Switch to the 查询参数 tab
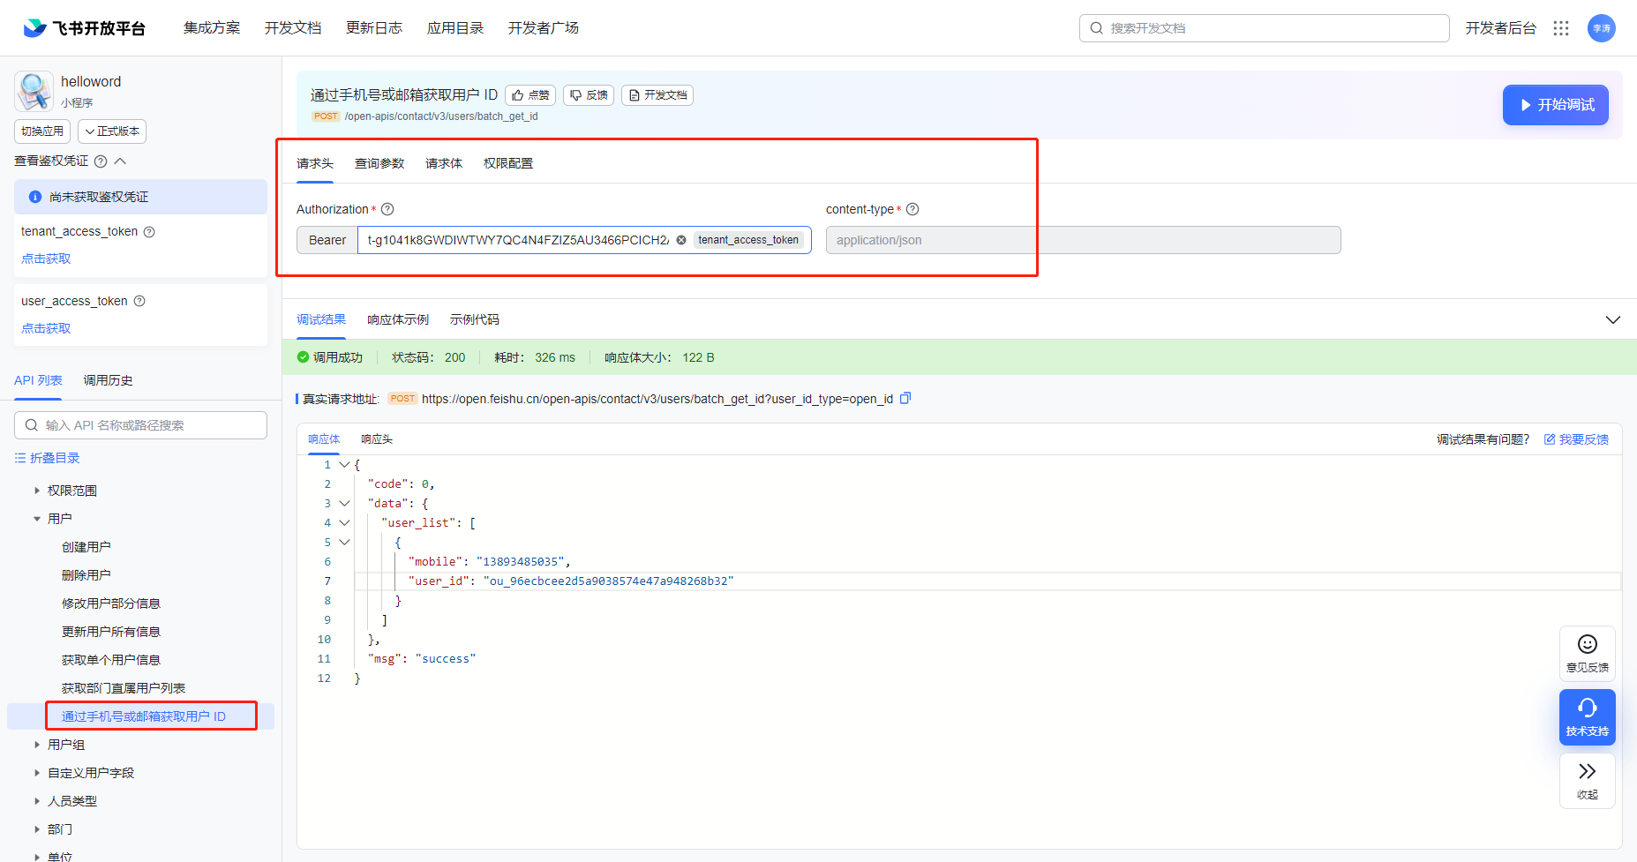 pyautogui.click(x=379, y=162)
